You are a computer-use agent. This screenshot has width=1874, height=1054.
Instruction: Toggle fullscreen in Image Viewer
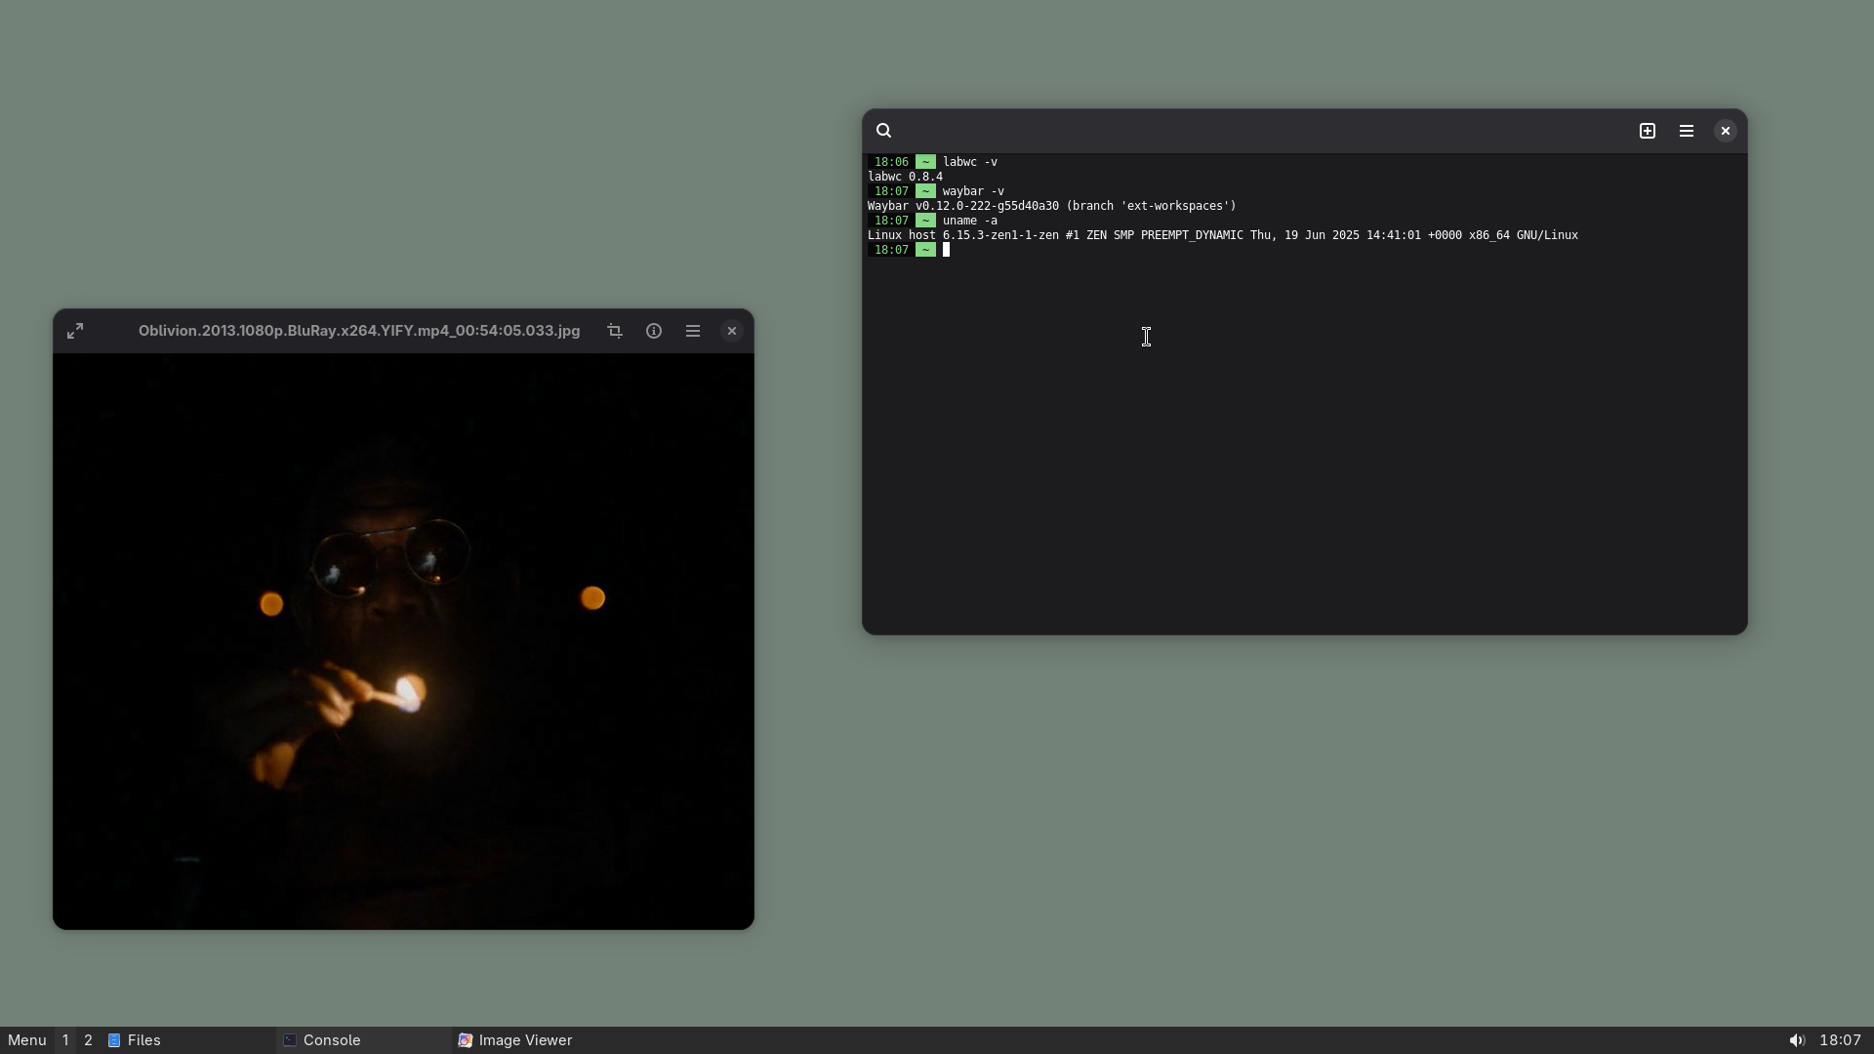coord(75,331)
